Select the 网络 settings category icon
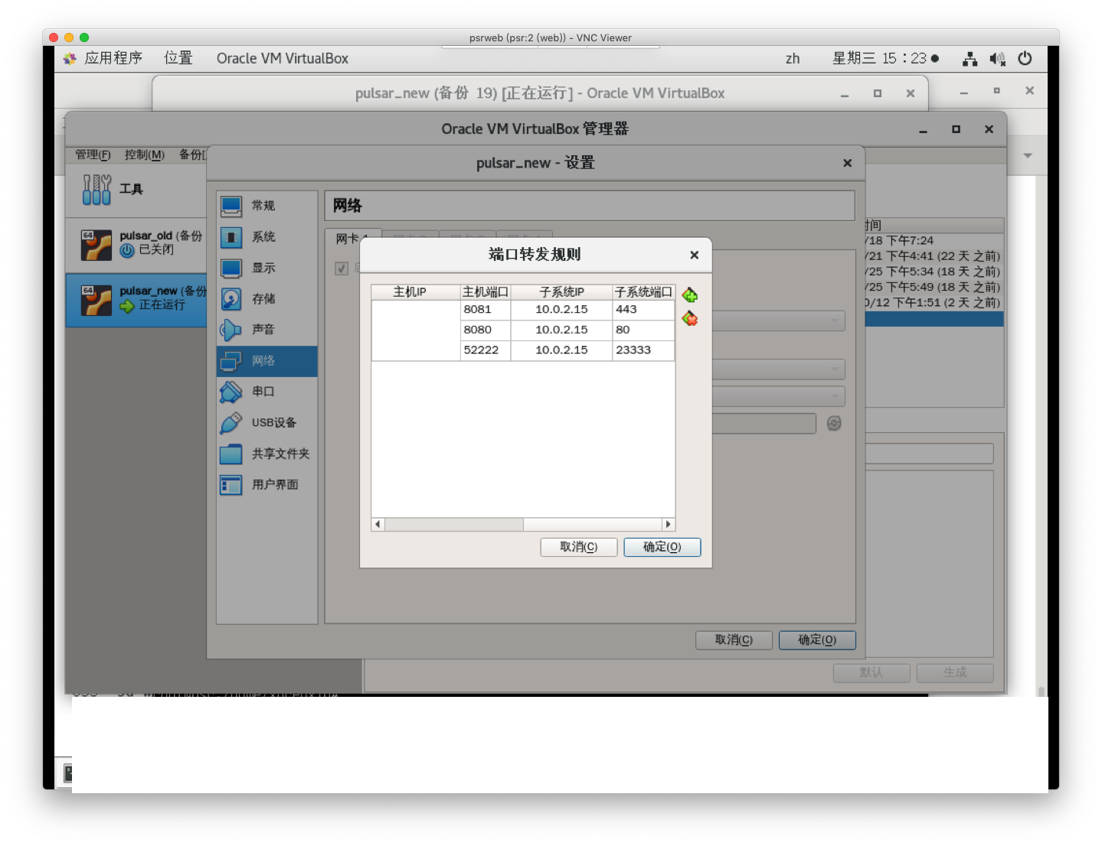1102x846 pixels. tap(231, 361)
